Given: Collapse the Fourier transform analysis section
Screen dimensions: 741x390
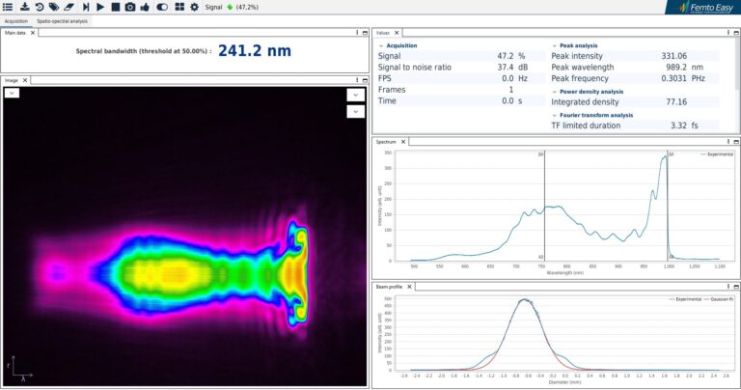Looking at the screenshot, I should click(x=555, y=115).
